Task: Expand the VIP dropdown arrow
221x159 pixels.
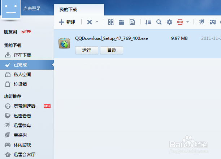Action: tap(187, 22)
